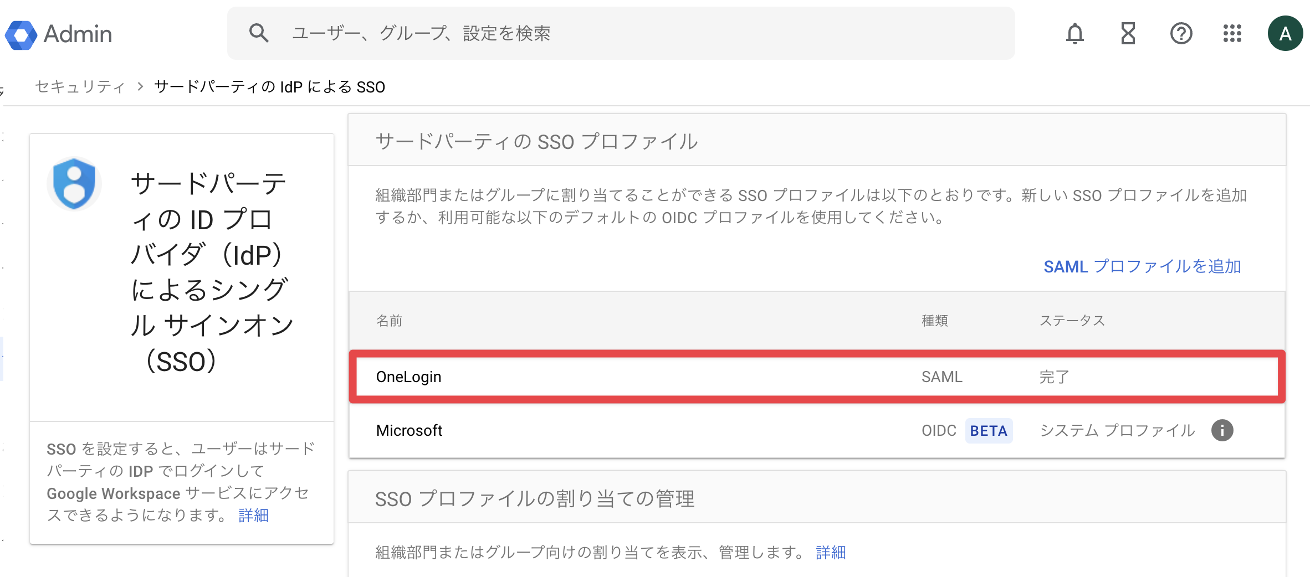Image resolution: width=1310 pixels, height=577 pixels.
Task: Click the BETA badge
Action: tap(989, 431)
